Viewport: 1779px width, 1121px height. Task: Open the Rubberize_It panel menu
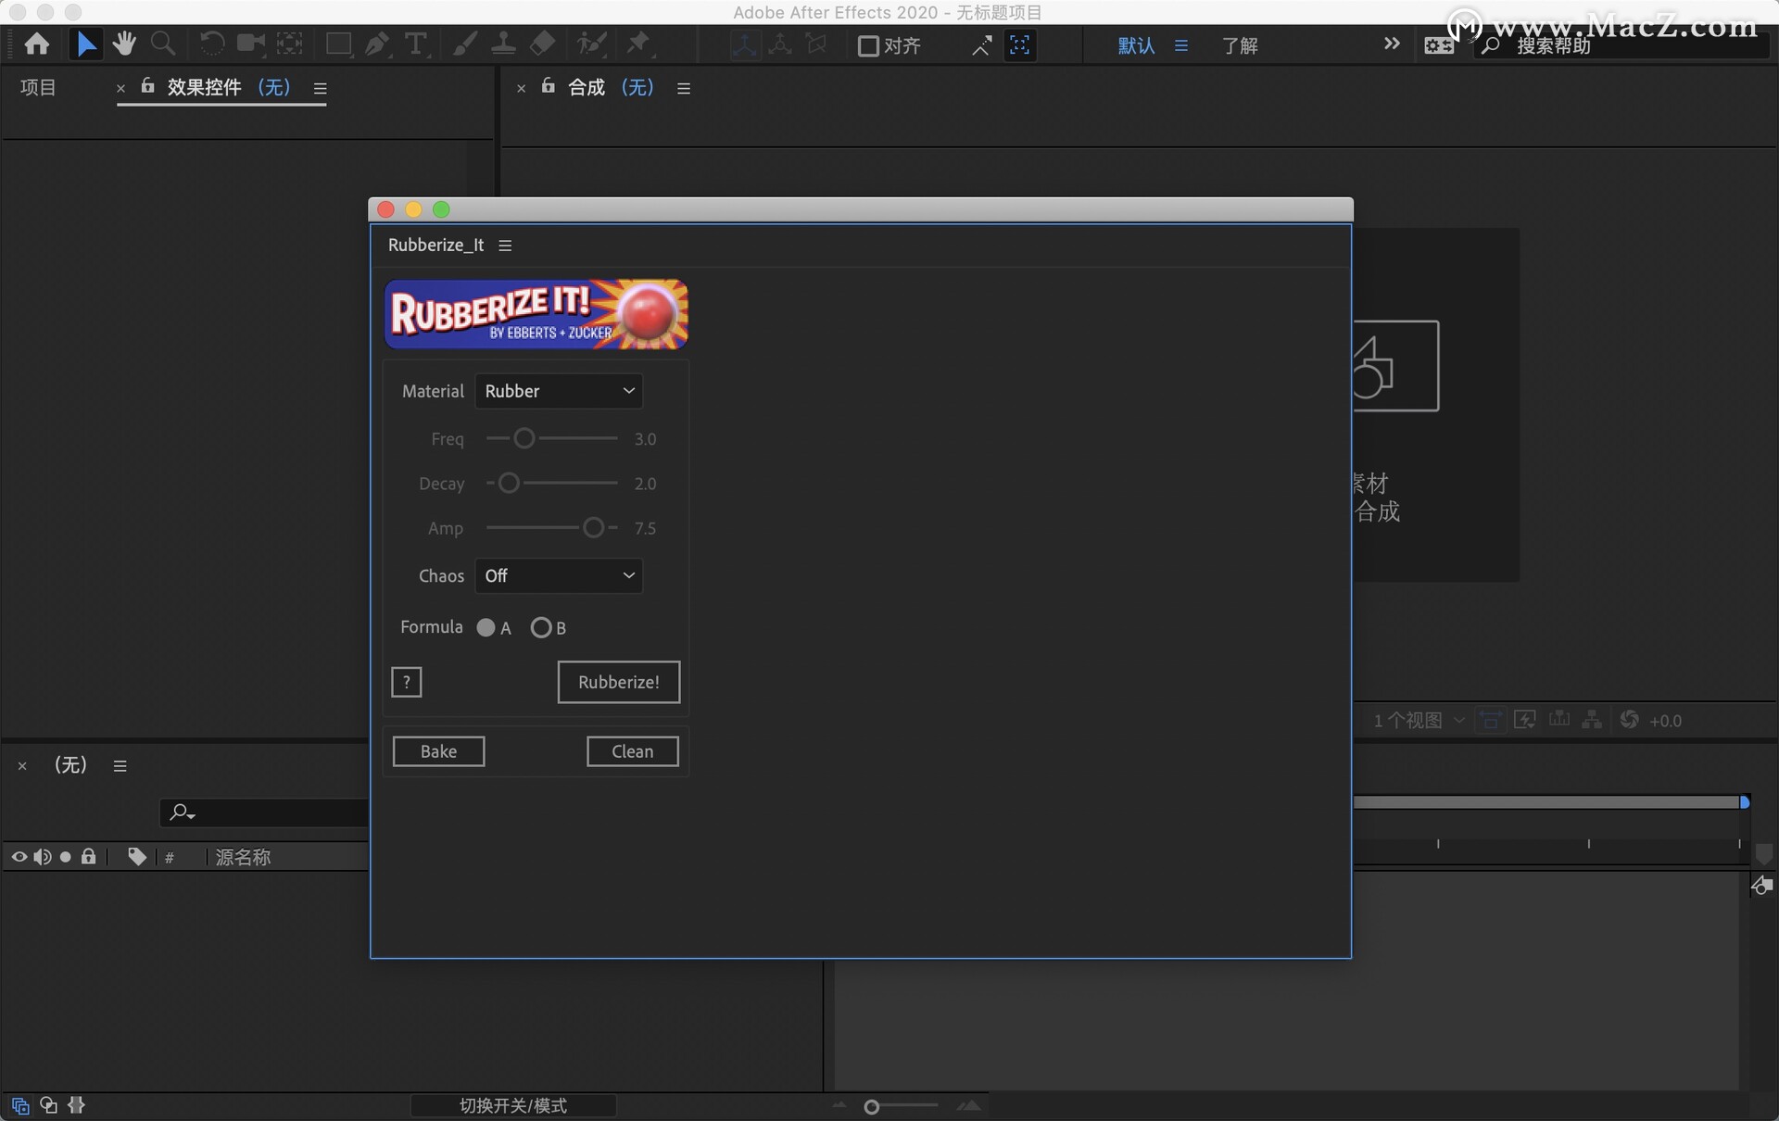pos(505,246)
